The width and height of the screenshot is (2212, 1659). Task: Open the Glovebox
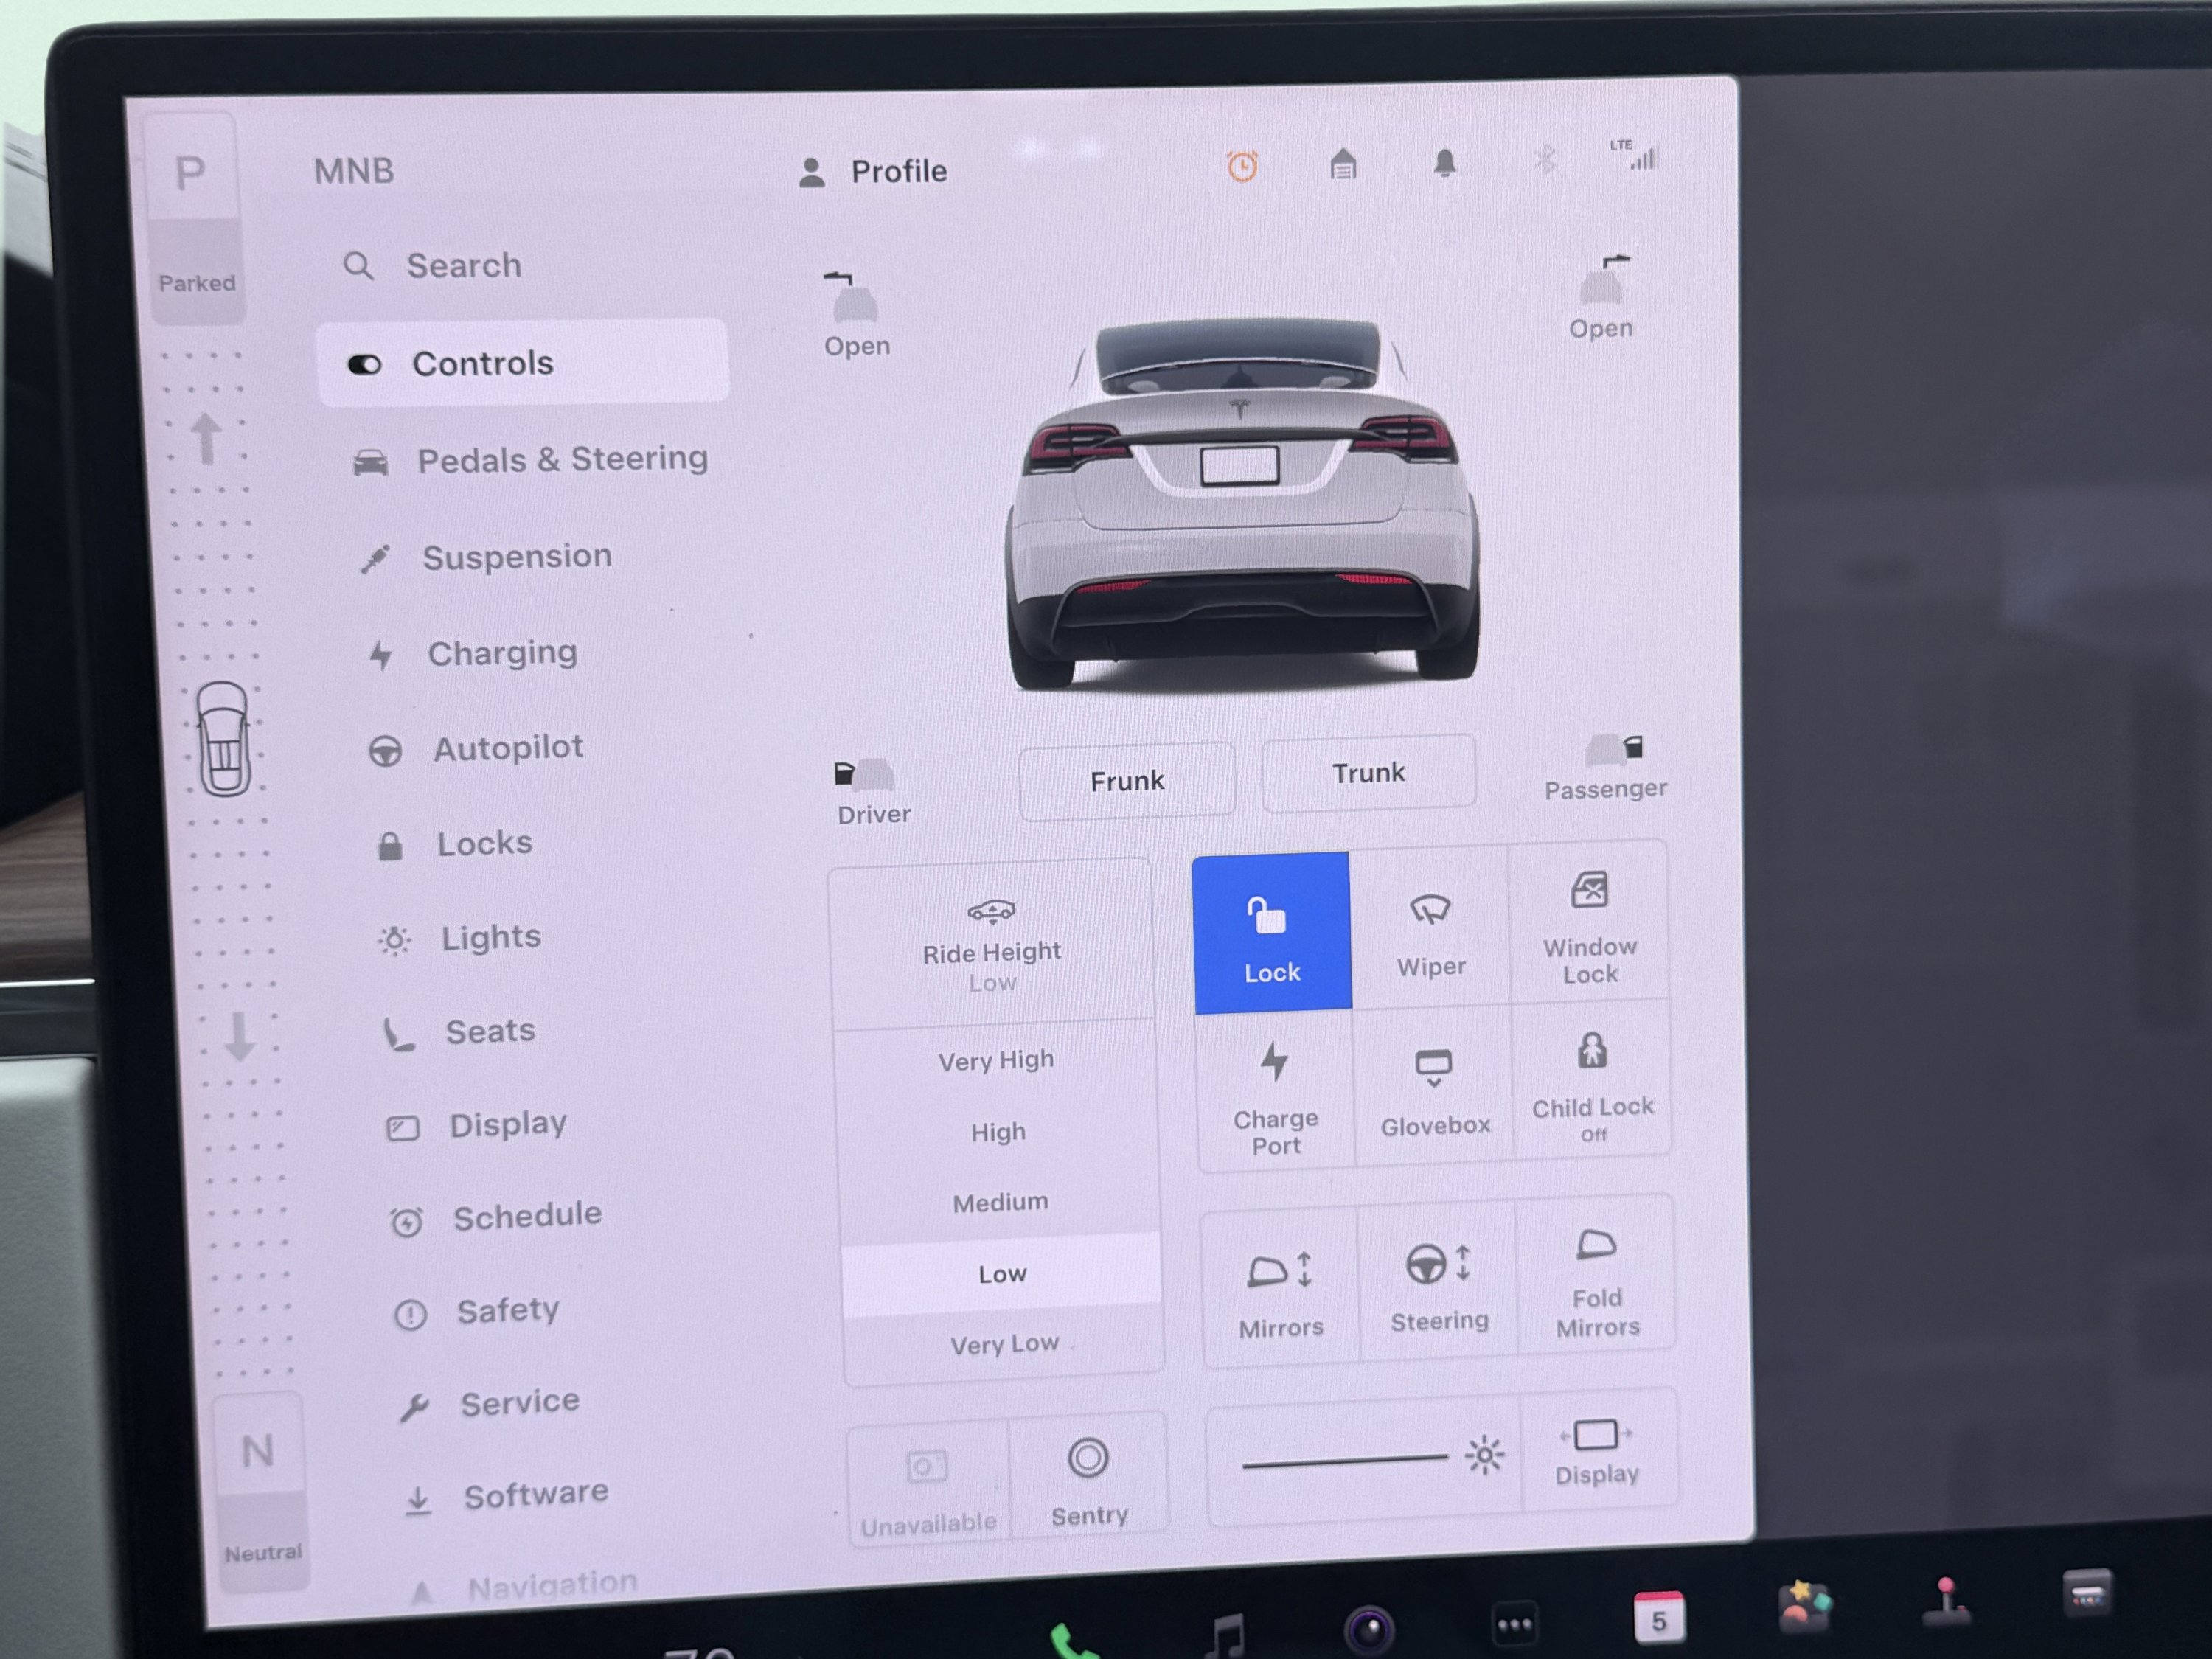[1434, 1090]
